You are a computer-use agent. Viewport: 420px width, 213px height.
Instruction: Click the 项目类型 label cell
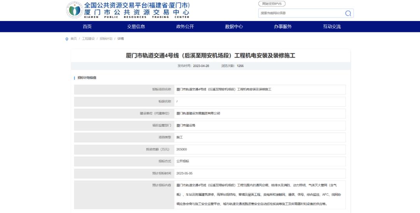point(124,137)
